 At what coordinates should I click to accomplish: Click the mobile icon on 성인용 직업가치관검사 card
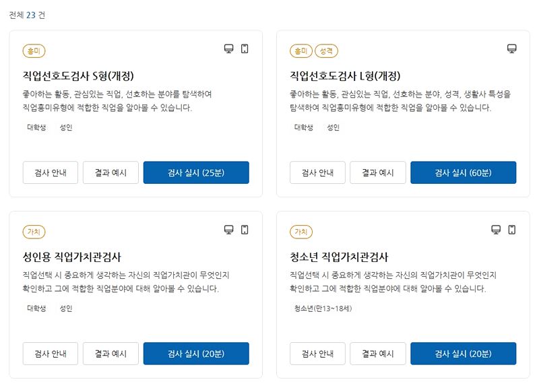[245, 230]
